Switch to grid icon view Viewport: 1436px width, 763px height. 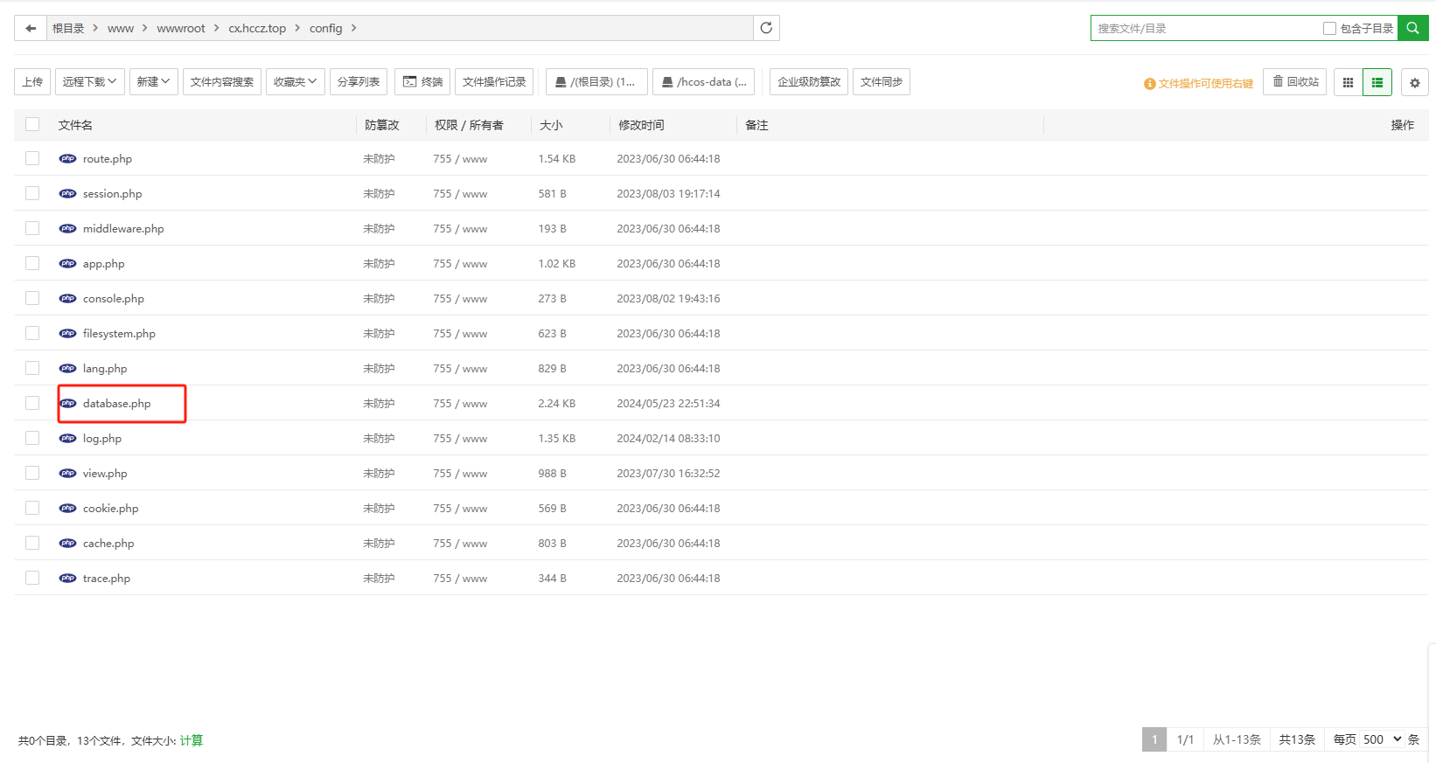coord(1348,82)
